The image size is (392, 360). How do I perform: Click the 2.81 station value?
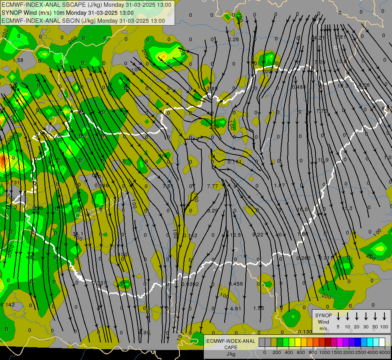coord(340,37)
